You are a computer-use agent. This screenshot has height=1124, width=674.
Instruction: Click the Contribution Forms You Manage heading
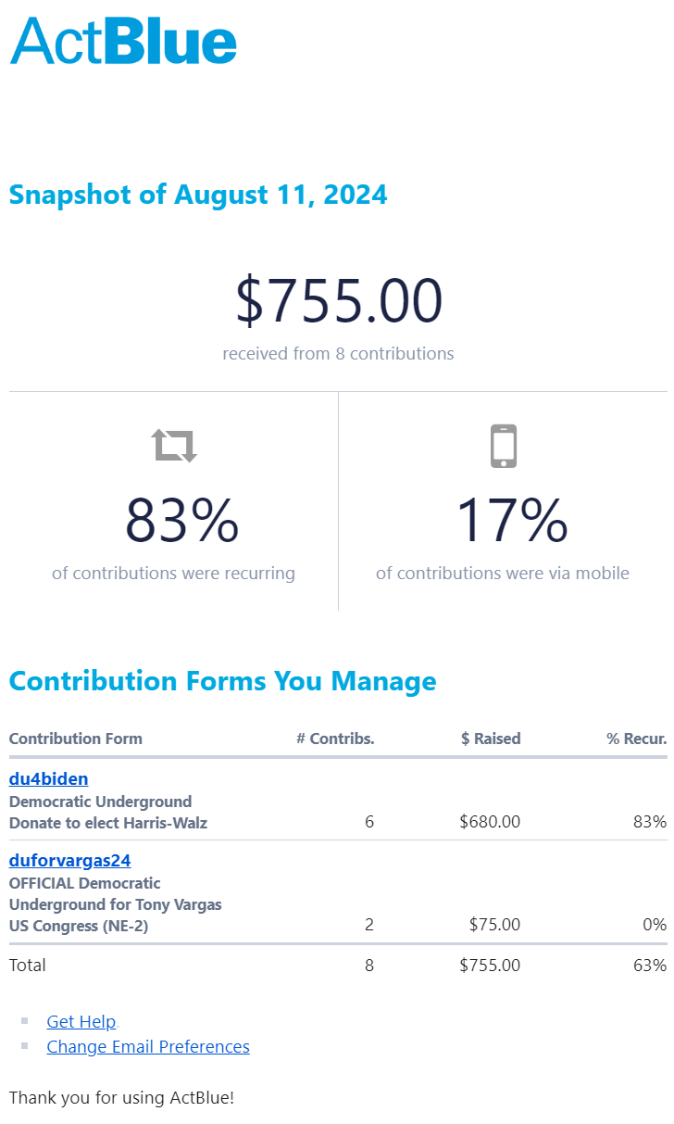coord(223,681)
